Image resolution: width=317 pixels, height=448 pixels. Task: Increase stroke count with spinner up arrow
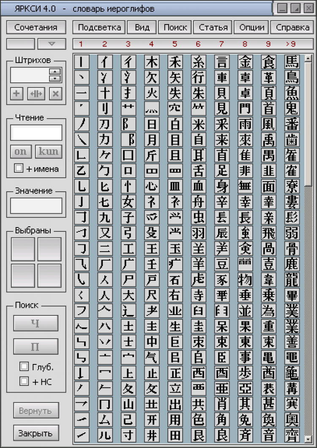(x=55, y=72)
